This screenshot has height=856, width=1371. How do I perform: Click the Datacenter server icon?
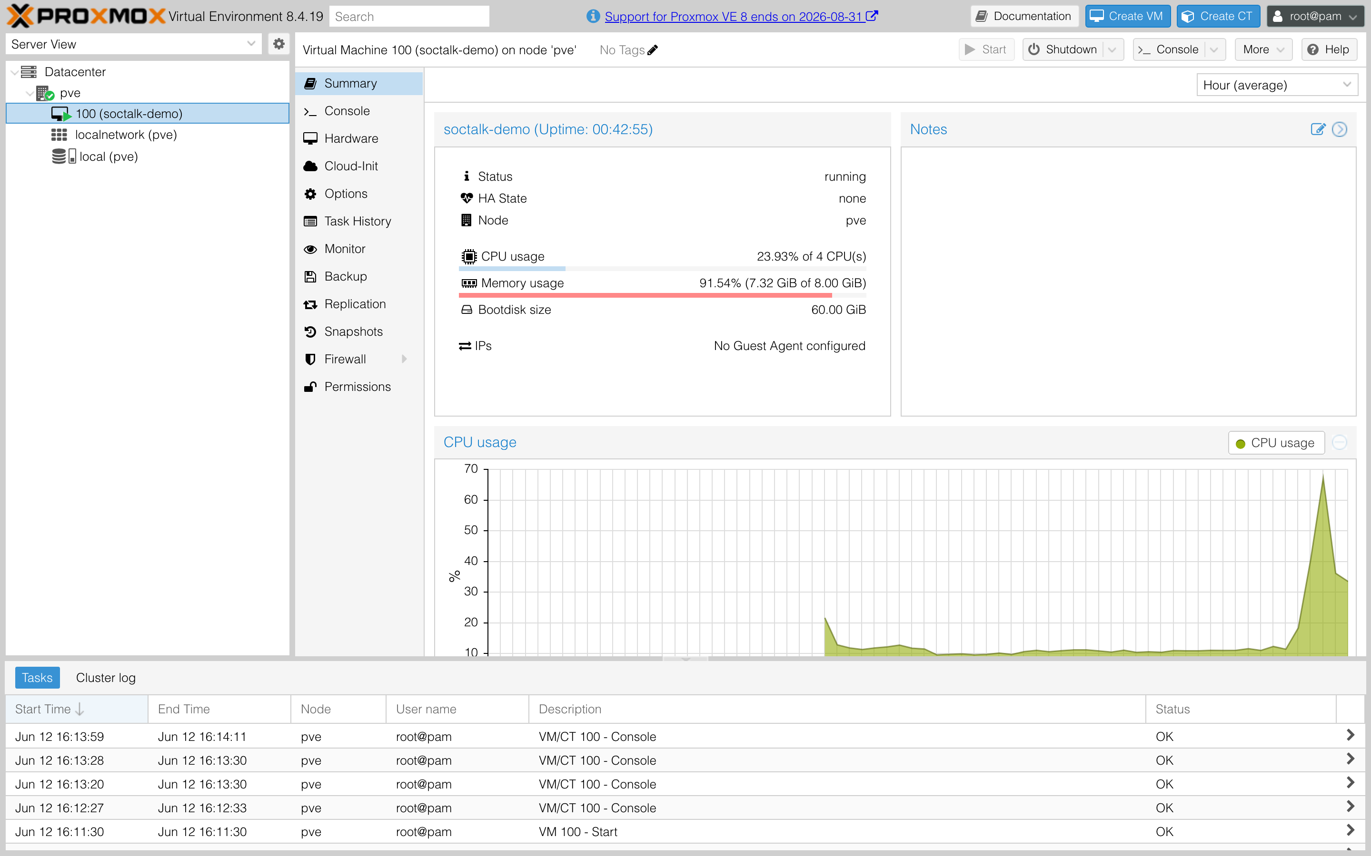coord(29,72)
